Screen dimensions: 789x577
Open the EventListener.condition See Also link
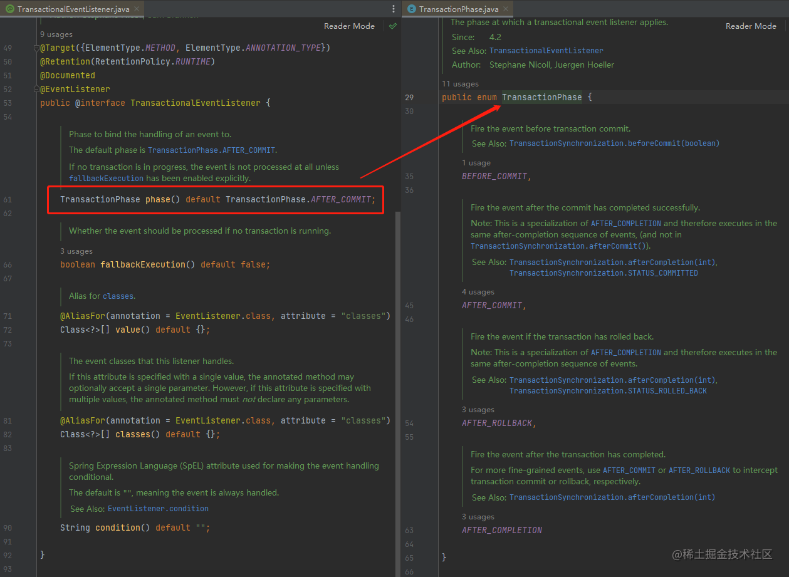point(158,509)
